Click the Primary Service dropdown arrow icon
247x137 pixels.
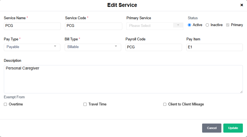[178, 25]
